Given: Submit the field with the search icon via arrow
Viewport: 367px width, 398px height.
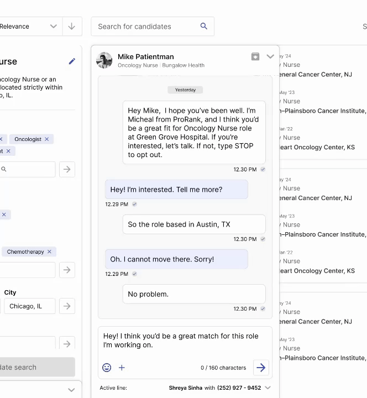Looking at the screenshot, I should (67, 169).
